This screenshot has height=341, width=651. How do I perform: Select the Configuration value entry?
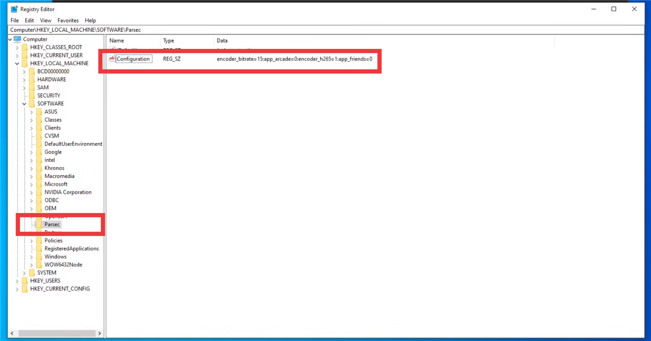coord(133,59)
